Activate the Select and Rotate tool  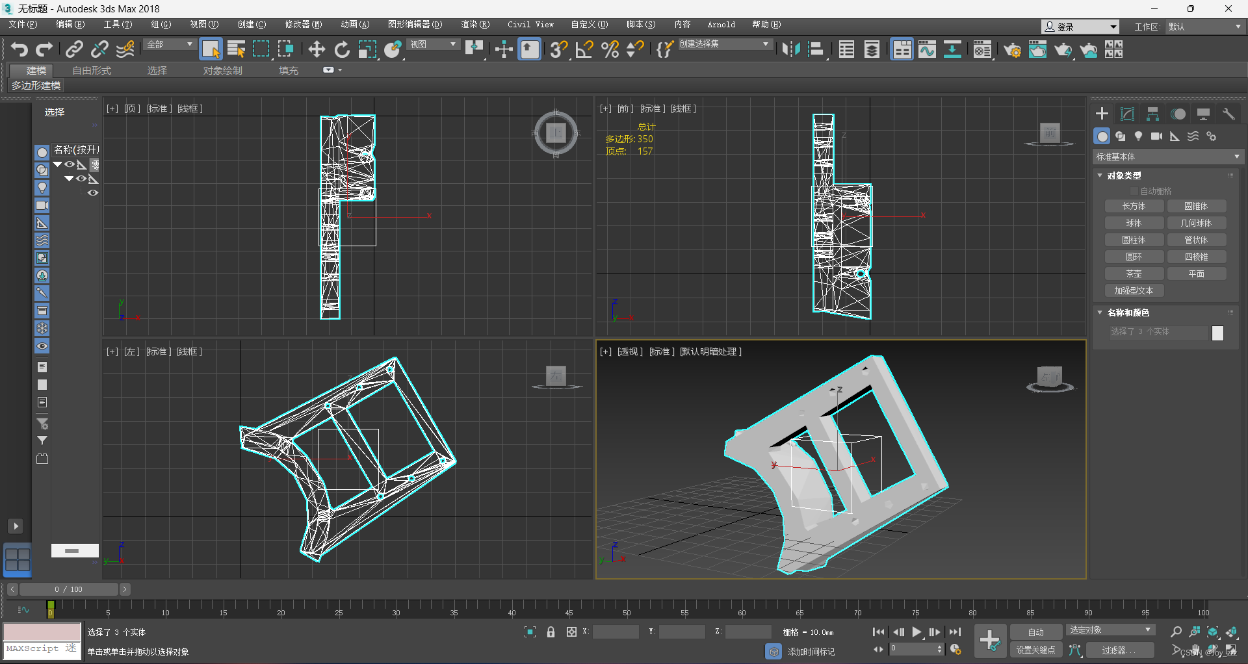(x=342, y=49)
